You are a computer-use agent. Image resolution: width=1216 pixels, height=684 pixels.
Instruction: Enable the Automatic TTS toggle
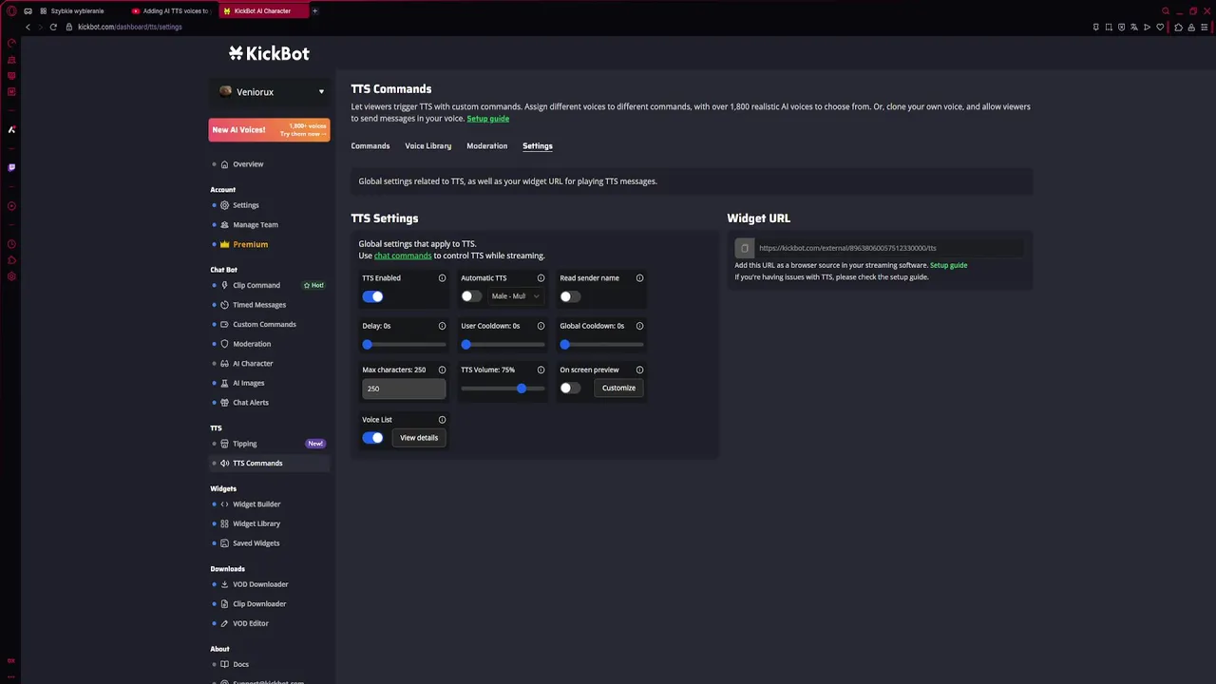pyautogui.click(x=471, y=296)
